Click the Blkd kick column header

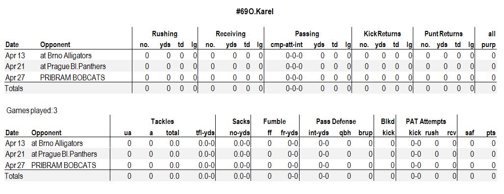click(x=389, y=127)
